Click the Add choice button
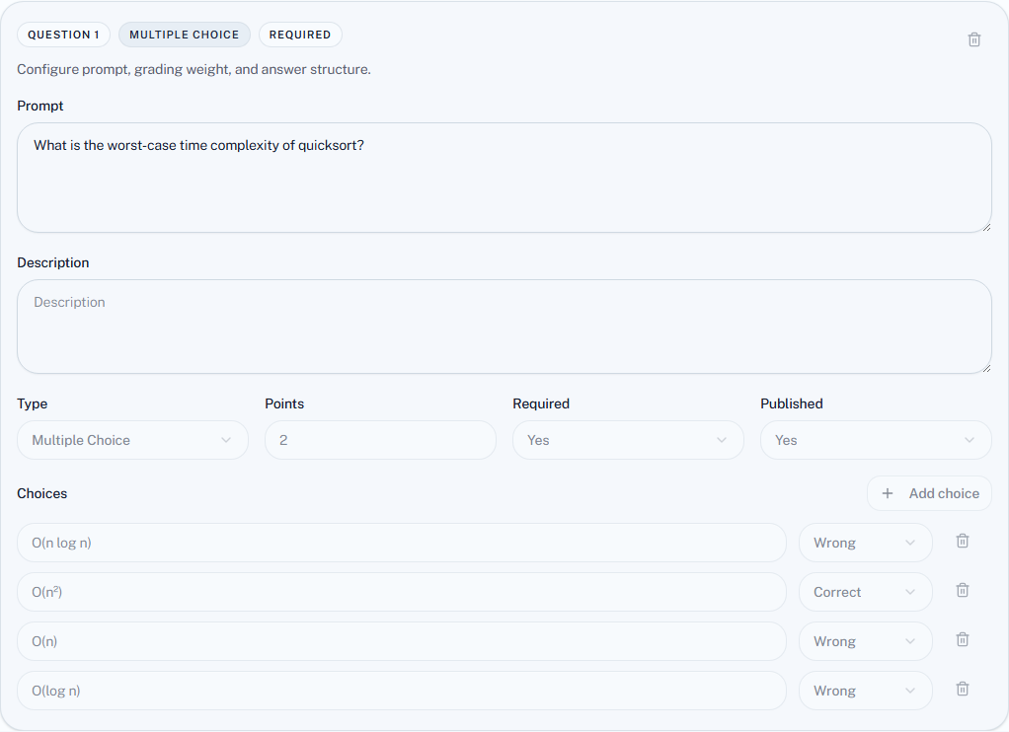This screenshot has width=1009, height=732. coord(929,493)
